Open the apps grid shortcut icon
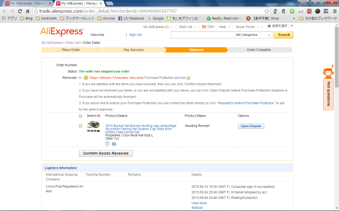 click(4, 18)
